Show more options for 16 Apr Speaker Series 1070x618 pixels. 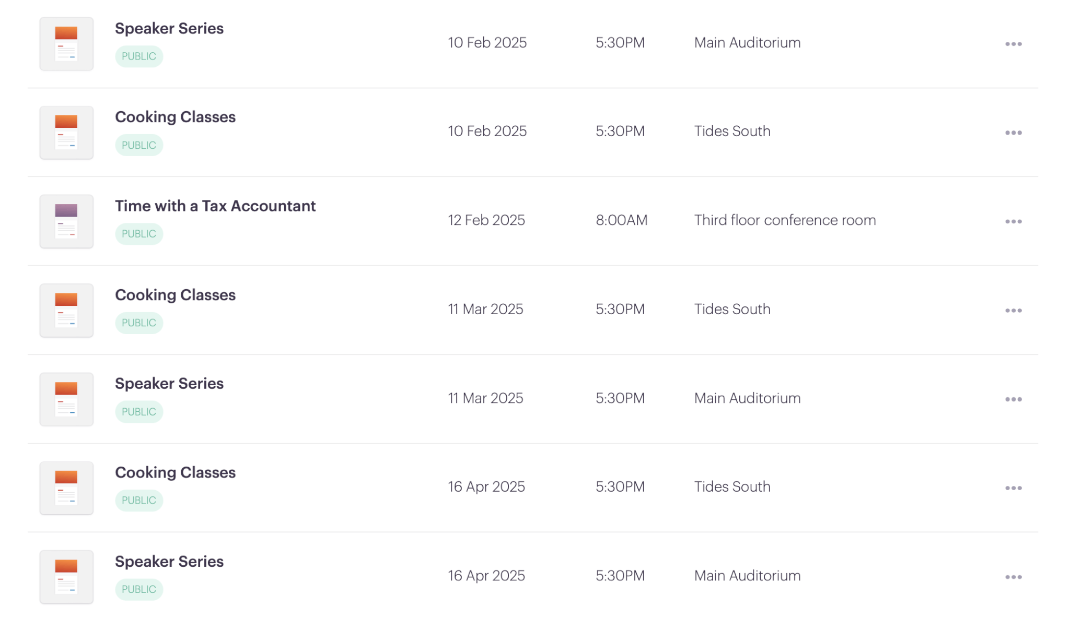click(x=1013, y=577)
